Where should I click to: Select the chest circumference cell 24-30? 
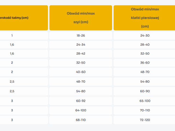coord(145,35)
